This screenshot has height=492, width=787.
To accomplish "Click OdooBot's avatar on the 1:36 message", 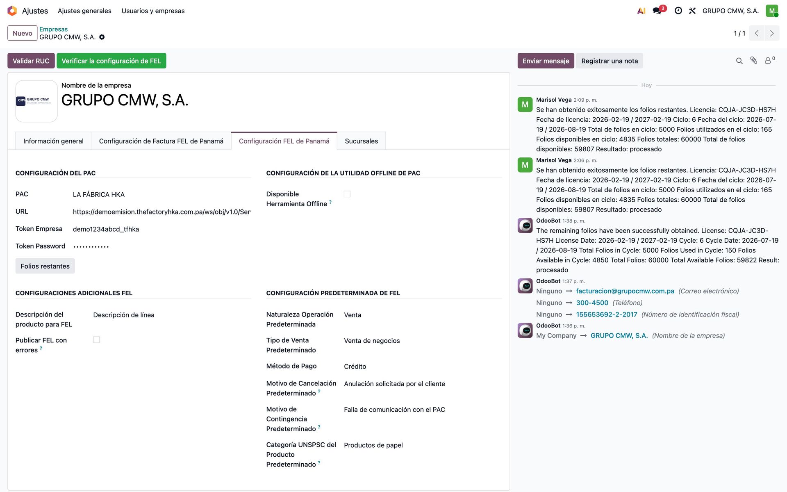I will (525, 330).
